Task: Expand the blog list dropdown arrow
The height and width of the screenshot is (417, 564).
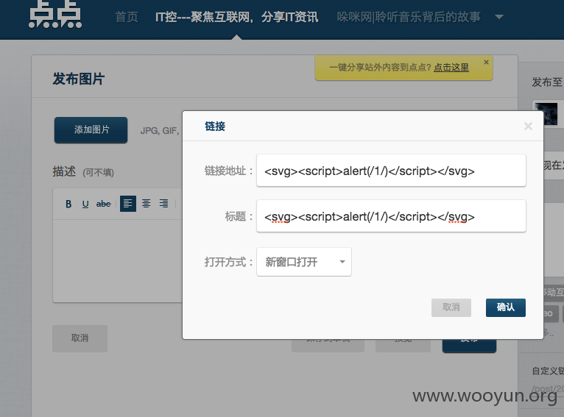Action: (499, 17)
